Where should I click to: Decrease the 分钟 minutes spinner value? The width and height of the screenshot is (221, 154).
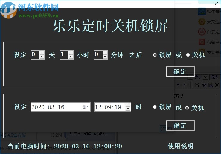(105, 57)
